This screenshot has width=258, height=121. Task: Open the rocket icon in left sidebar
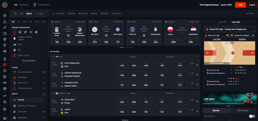tap(5, 27)
